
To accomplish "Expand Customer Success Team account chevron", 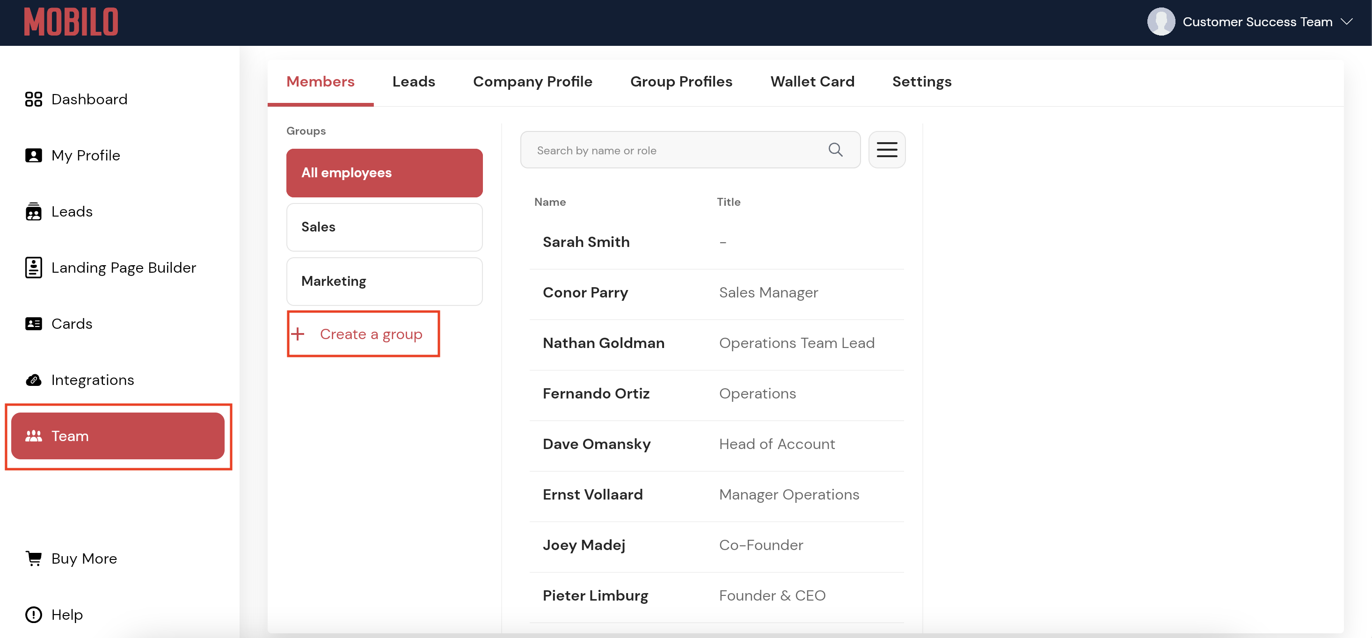I will (x=1347, y=22).
